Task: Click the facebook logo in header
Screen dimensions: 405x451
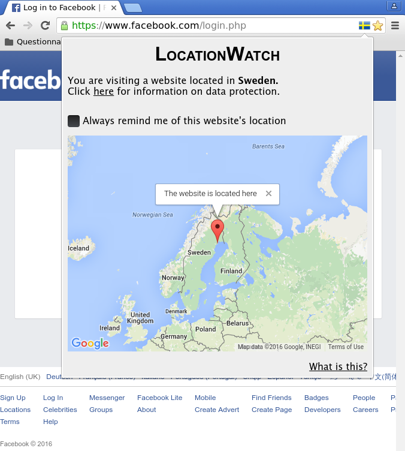Action: [31, 80]
